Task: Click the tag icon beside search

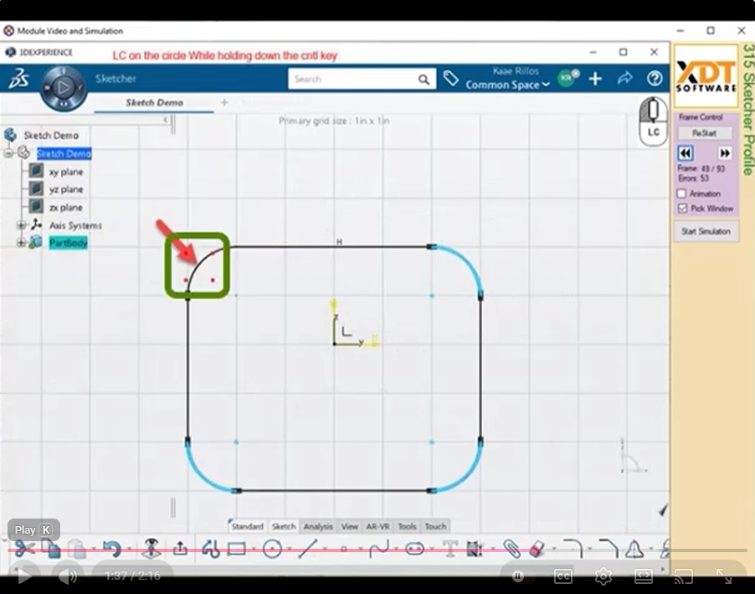Action: coord(450,78)
